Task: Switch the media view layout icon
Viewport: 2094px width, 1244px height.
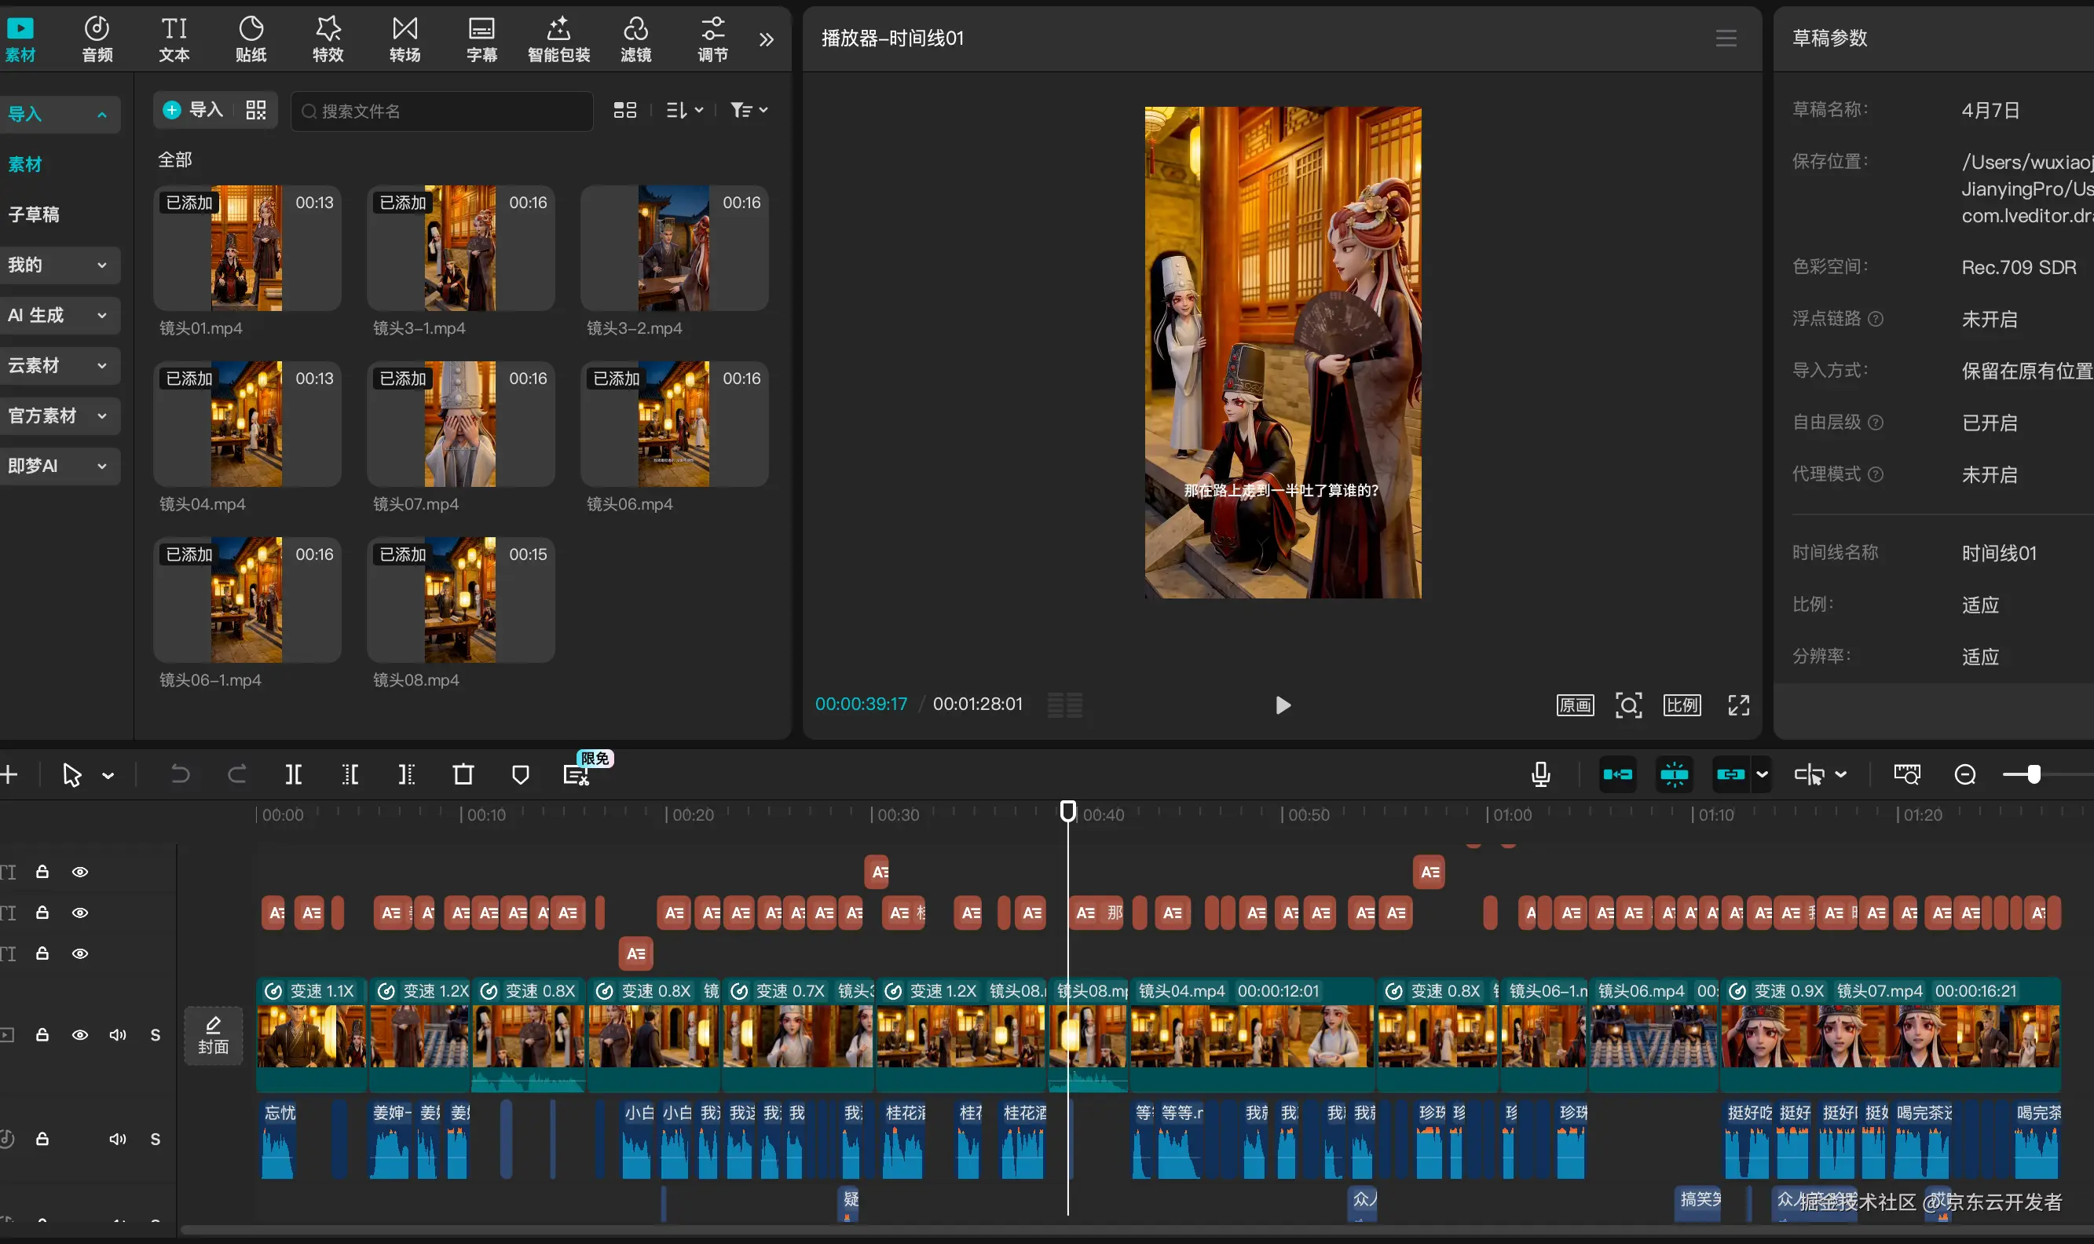Action: click(625, 110)
